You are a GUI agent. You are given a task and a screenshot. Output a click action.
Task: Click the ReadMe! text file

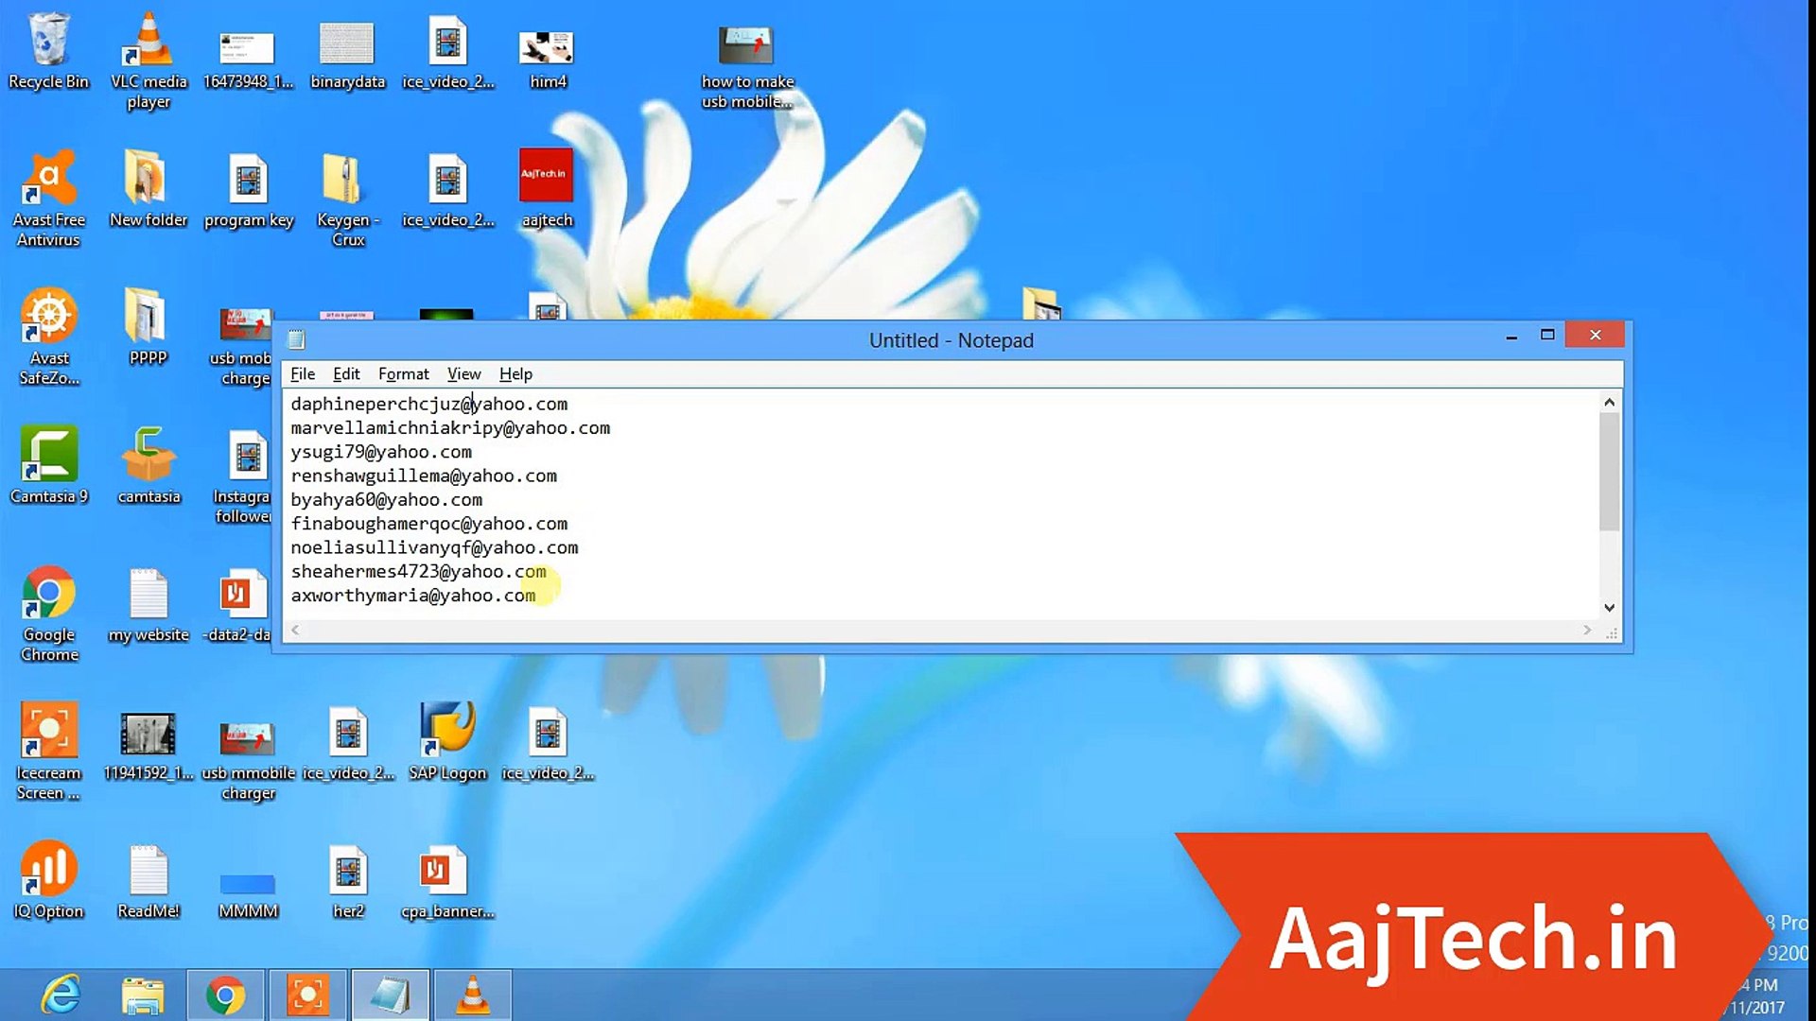(148, 865)
